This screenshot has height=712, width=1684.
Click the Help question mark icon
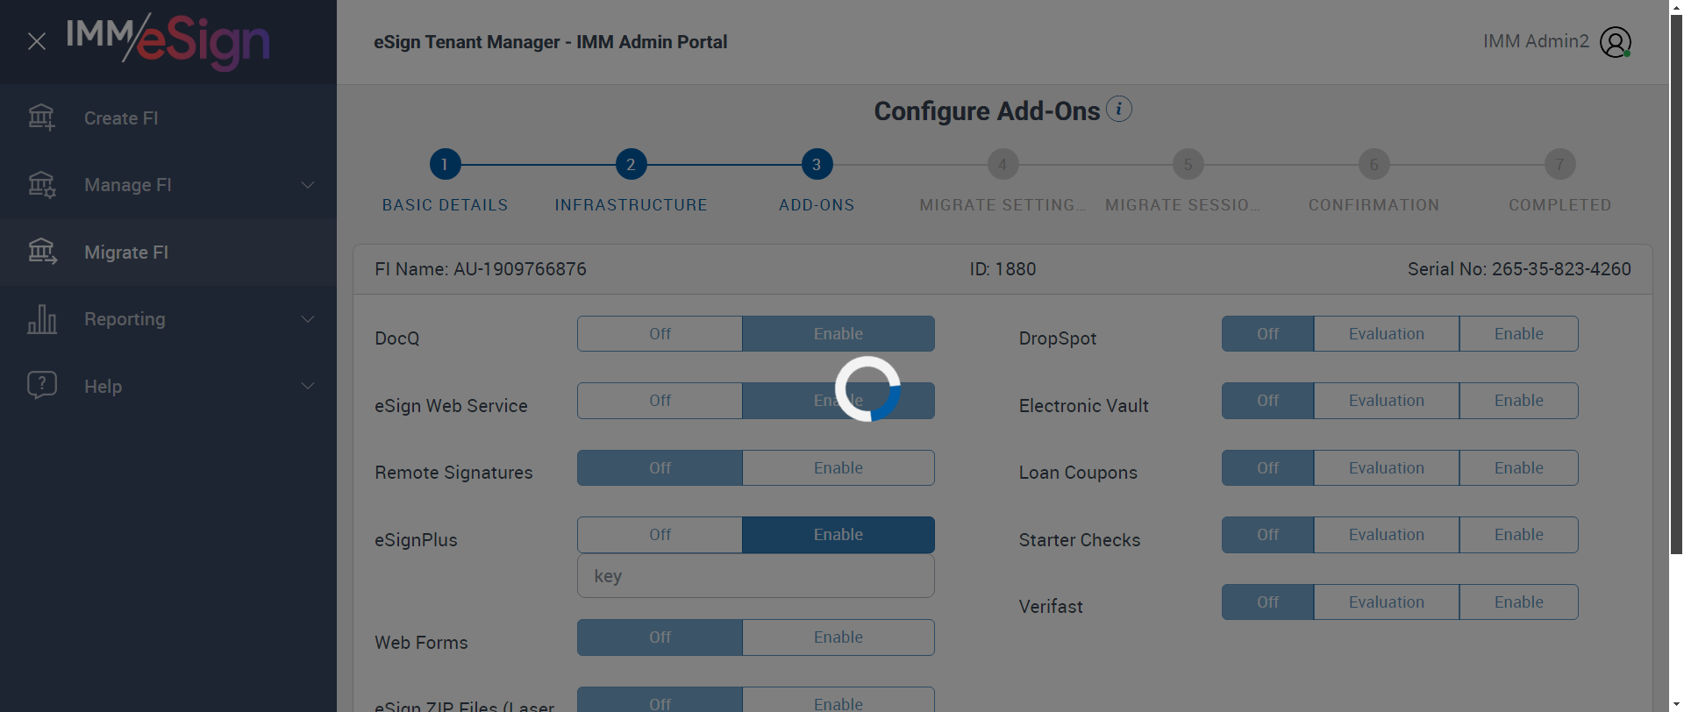click(x=41, y=386)
